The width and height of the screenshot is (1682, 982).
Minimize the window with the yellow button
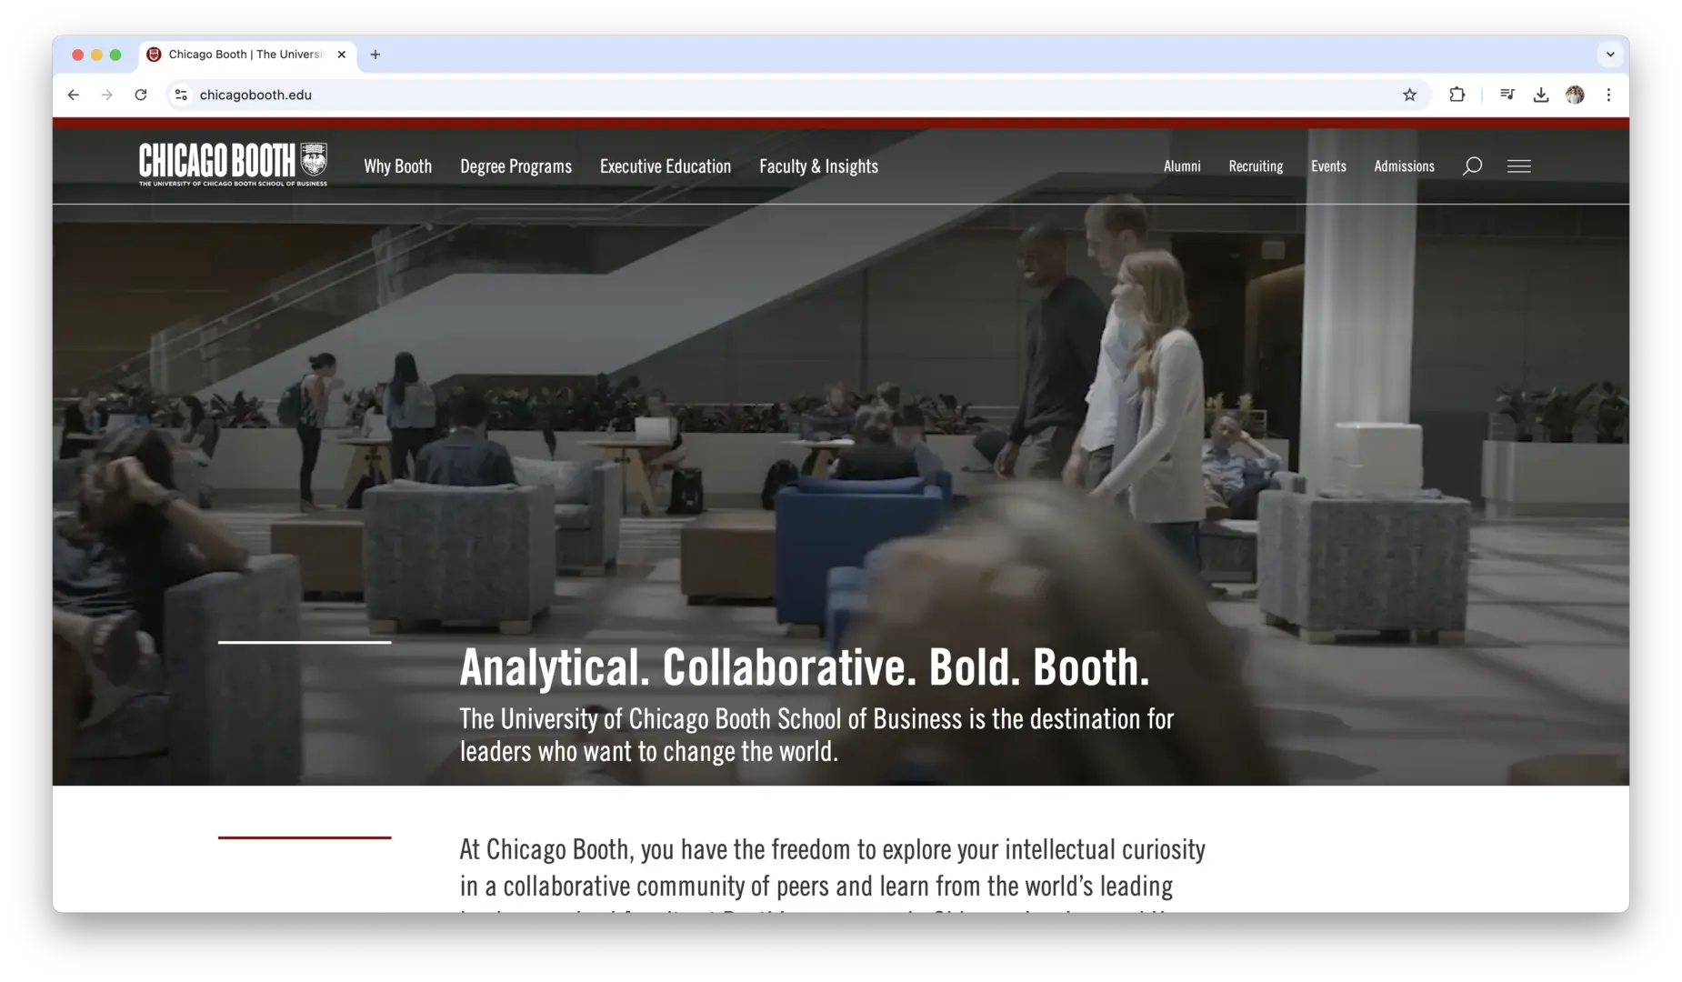point(96,55)
